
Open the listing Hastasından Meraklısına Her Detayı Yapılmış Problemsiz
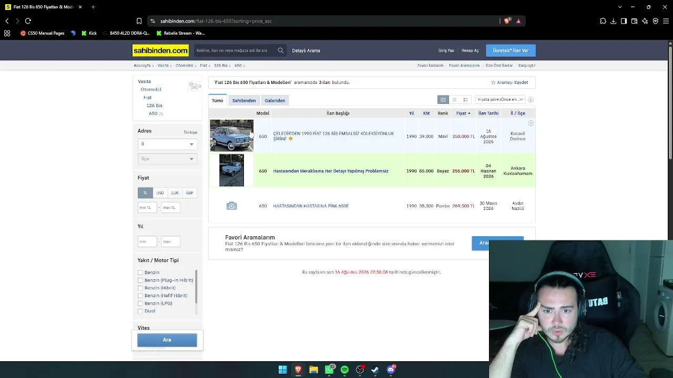(331, 171)
